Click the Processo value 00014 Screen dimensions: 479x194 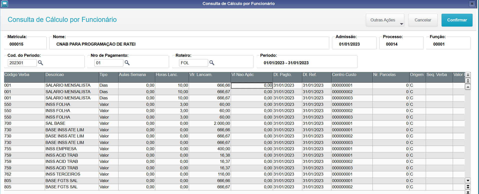(392, 44)
